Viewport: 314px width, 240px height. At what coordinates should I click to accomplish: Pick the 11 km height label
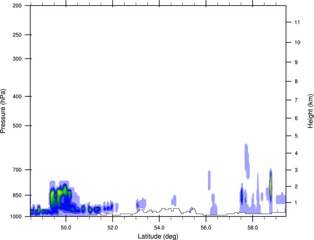point(297,22)
